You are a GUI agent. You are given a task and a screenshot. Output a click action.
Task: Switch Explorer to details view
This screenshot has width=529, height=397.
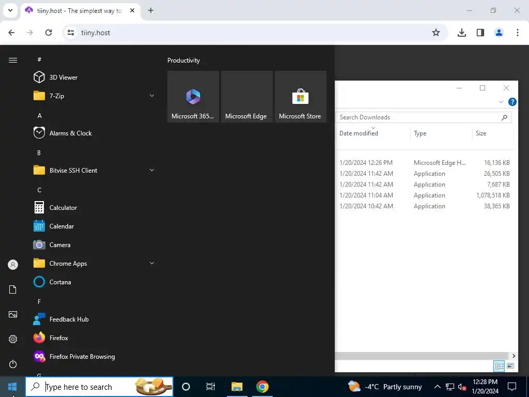(x=500, y=366)
